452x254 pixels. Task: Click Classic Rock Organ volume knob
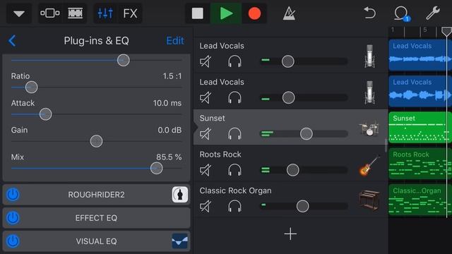(303, 206)
